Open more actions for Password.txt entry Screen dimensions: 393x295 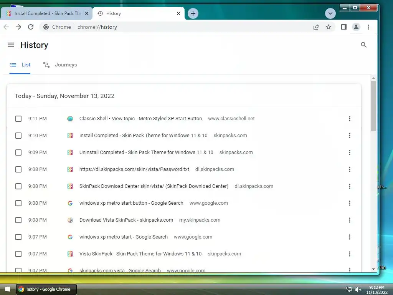point(349,169)
